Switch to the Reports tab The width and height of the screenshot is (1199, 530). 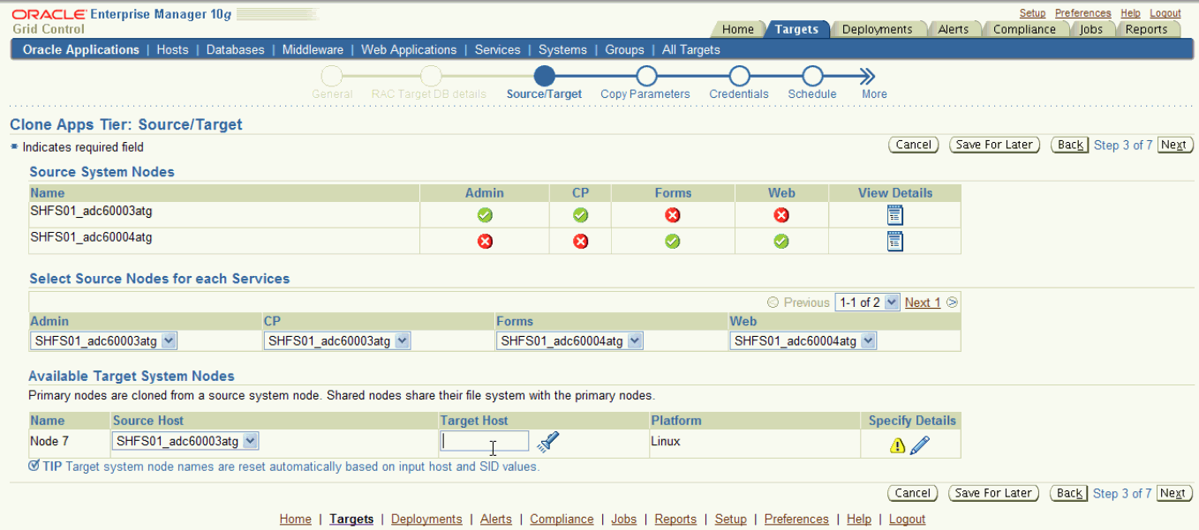click(1146, 29)
